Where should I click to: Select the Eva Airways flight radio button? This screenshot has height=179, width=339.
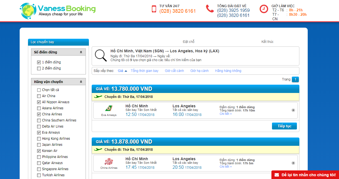coord(293,110)
